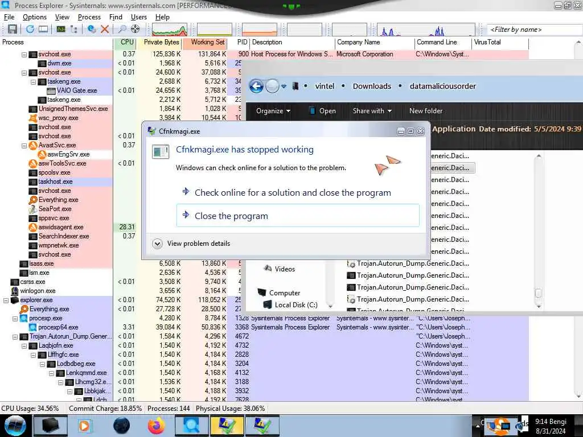Open Windows Media Player from the taskbar
583x437 pixels.
pyautogui.click(x=84, y=426)
